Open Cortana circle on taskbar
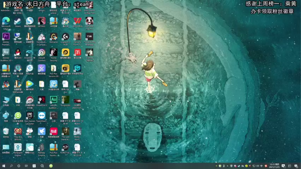Viewport: 301px width, 169px height. (18, 166)
